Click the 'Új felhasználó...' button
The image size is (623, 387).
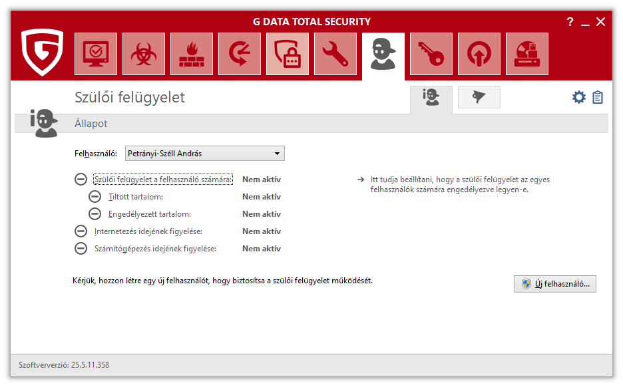pos(554,284)
